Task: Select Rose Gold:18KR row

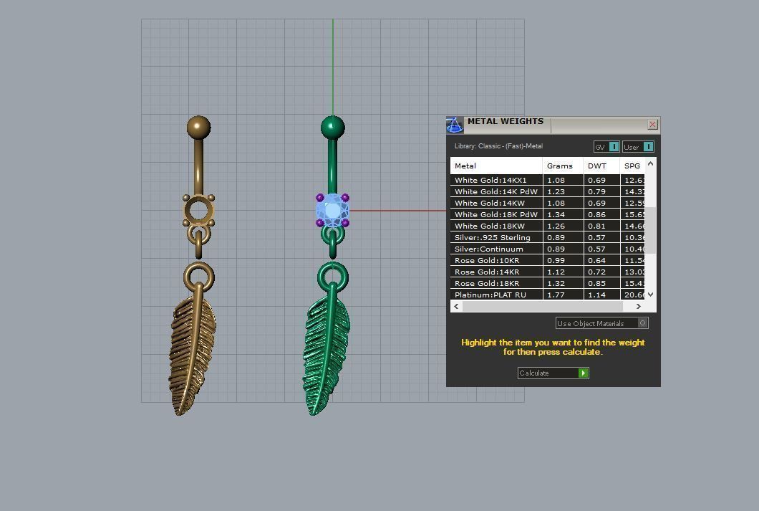Action: pyautogui.click(x=548, y=283)
